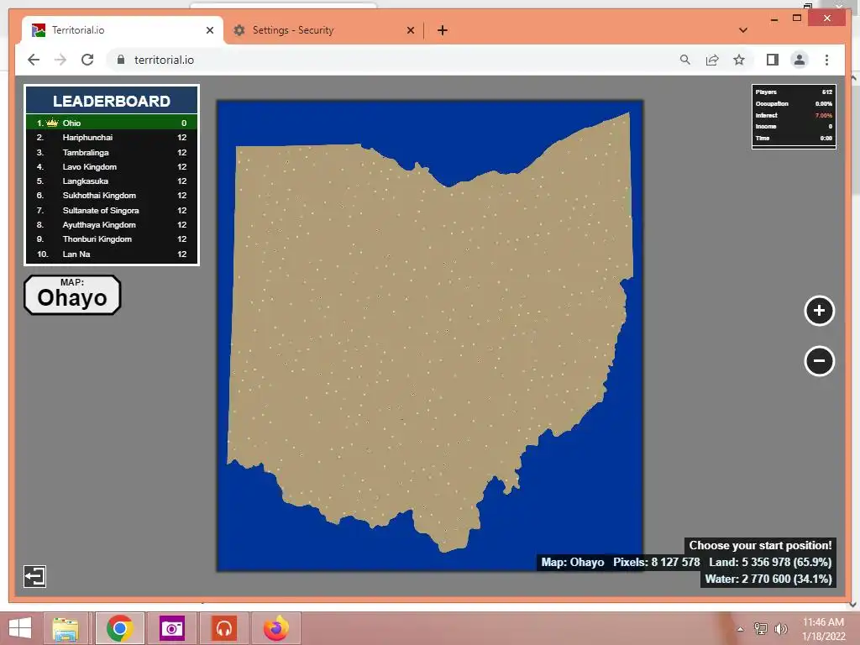Click the crown icon beside Ohio
This screenshot has width=860, height=645.
click(52, 123)
